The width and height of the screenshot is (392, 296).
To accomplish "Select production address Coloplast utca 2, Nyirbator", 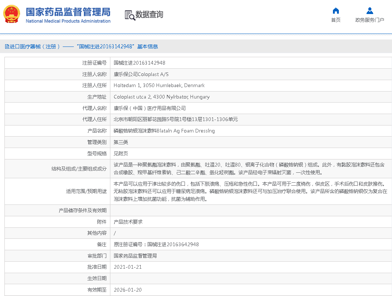I will (x=162, y=97).
